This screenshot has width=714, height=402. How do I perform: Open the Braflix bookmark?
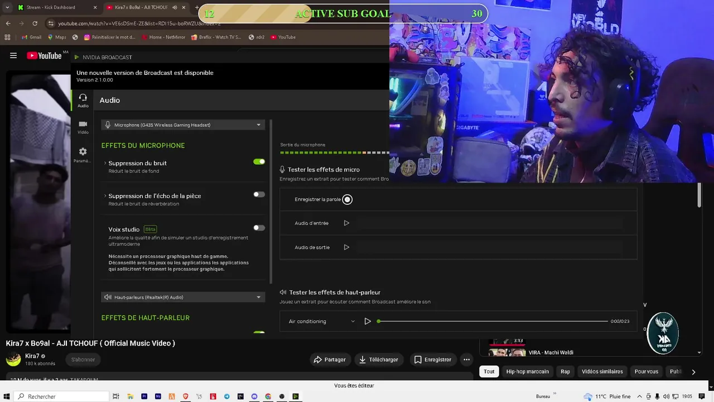216,37
